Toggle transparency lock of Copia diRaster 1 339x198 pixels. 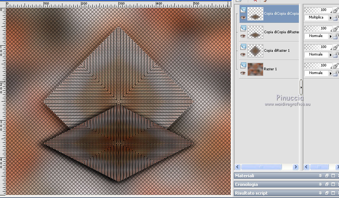pos(336,55)
